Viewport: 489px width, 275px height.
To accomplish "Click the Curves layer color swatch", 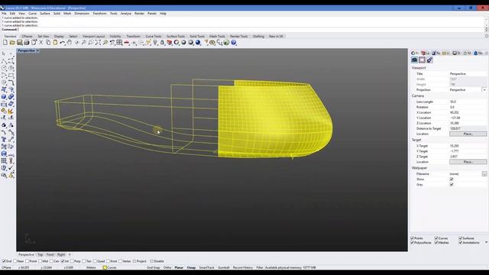I will click(x=105, y=267).
